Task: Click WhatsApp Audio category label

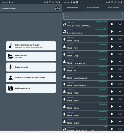Action: click(x=102, y=22)
